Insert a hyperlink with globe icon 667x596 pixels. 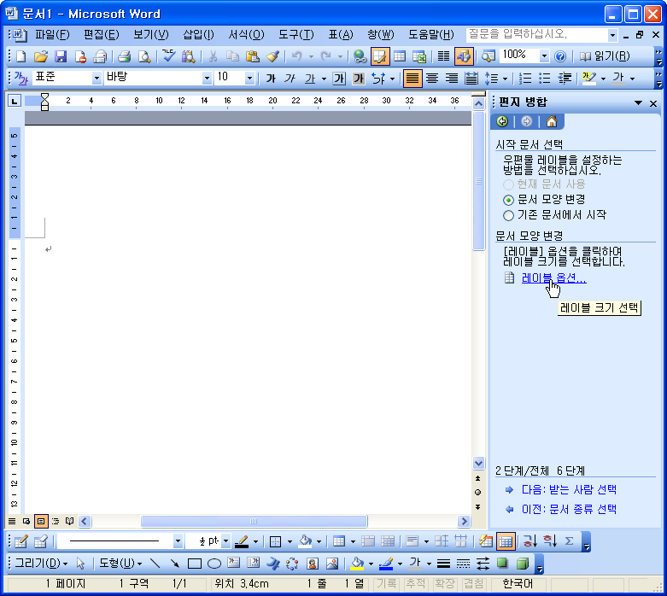click(360, 56)
